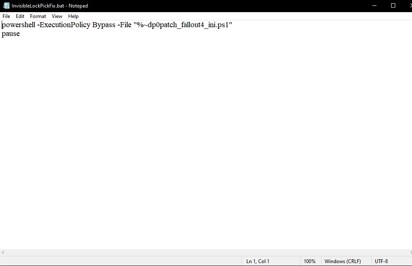Maximize the Notepad window
Image resolution: width=412 pixels, height=266 pixels.
click(x=393, y=5)
